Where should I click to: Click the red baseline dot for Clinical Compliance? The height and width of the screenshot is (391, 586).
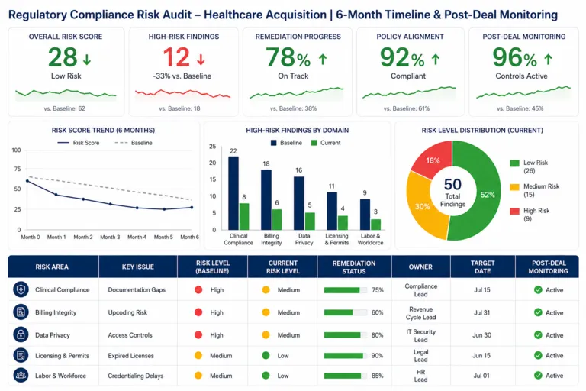point(198,290)
